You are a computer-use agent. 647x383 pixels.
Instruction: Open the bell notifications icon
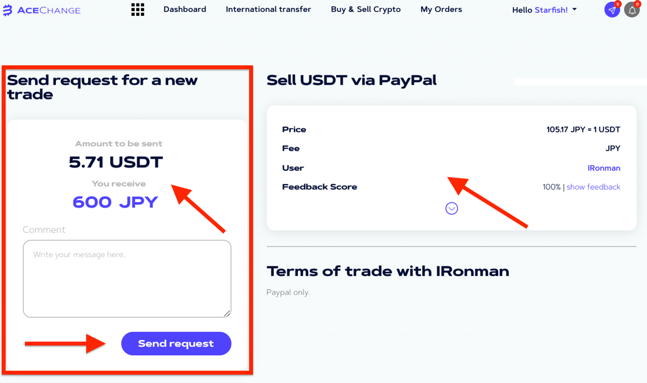632,10
